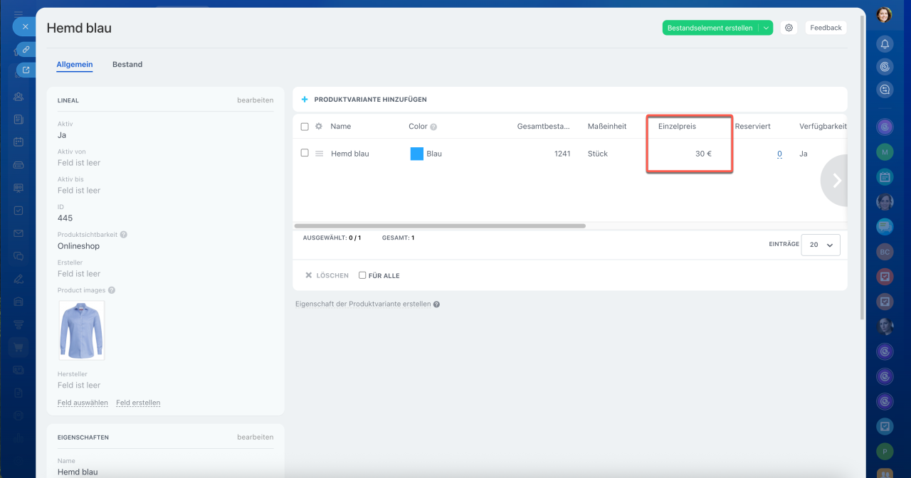
Task: Select the Hemd blau row checkbox
Action: [x=305, y=153]
